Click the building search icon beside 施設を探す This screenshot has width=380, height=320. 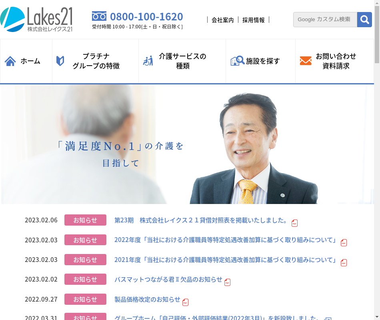pos(238,61)
